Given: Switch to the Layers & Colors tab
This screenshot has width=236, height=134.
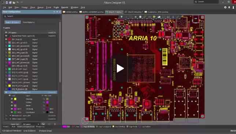Looking at the screenshot, I should pyautogui.click(x=12, y=22).
